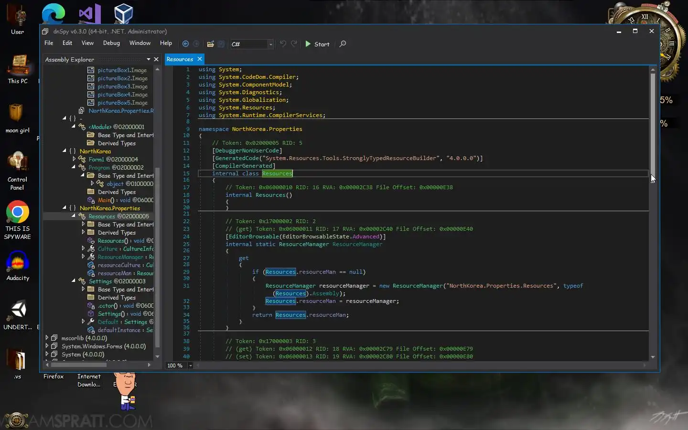The height and width of the screenshot is (430, 688).
Task: Click the NorthKorea.Properties.R resource file icon
Action: pyautogui.click(x=82, y=111)
